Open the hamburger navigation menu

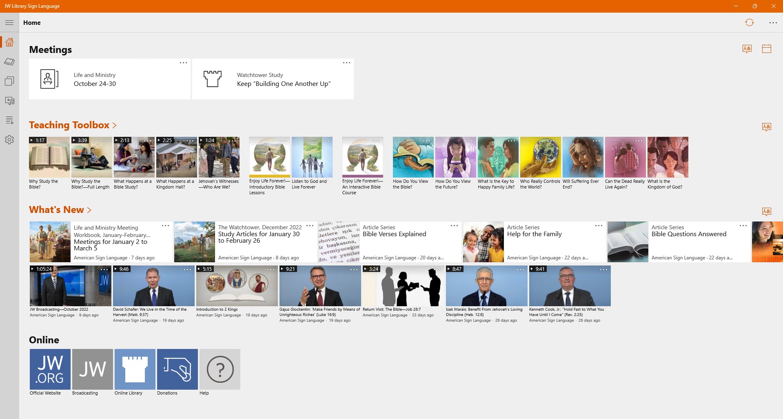[x=9, y=22]
